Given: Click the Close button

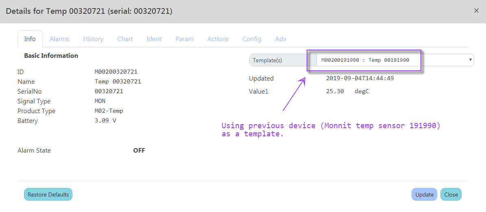Looking at the screenshot, I should coord(451,195).
